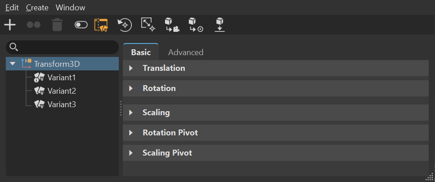Click the grayed-out duplicate icon with two circles
435x182 pixels.
tap(34, 25)
